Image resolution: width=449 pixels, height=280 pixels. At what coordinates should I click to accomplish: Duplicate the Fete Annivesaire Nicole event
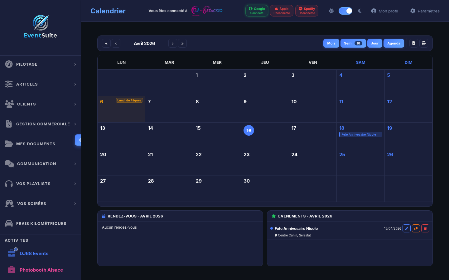pos(416,228)
